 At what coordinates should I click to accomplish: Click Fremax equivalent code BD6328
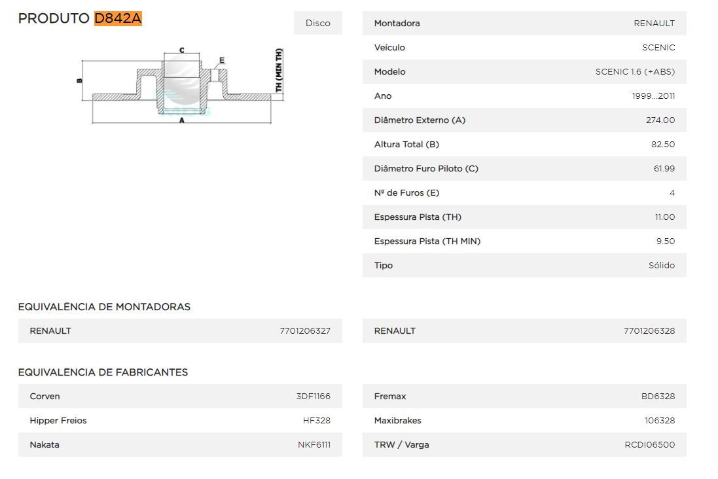658,397
